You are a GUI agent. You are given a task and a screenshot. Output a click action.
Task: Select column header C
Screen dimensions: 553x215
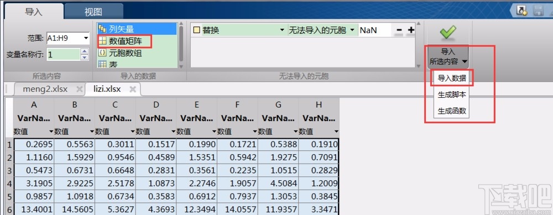(x=116, y=104)
